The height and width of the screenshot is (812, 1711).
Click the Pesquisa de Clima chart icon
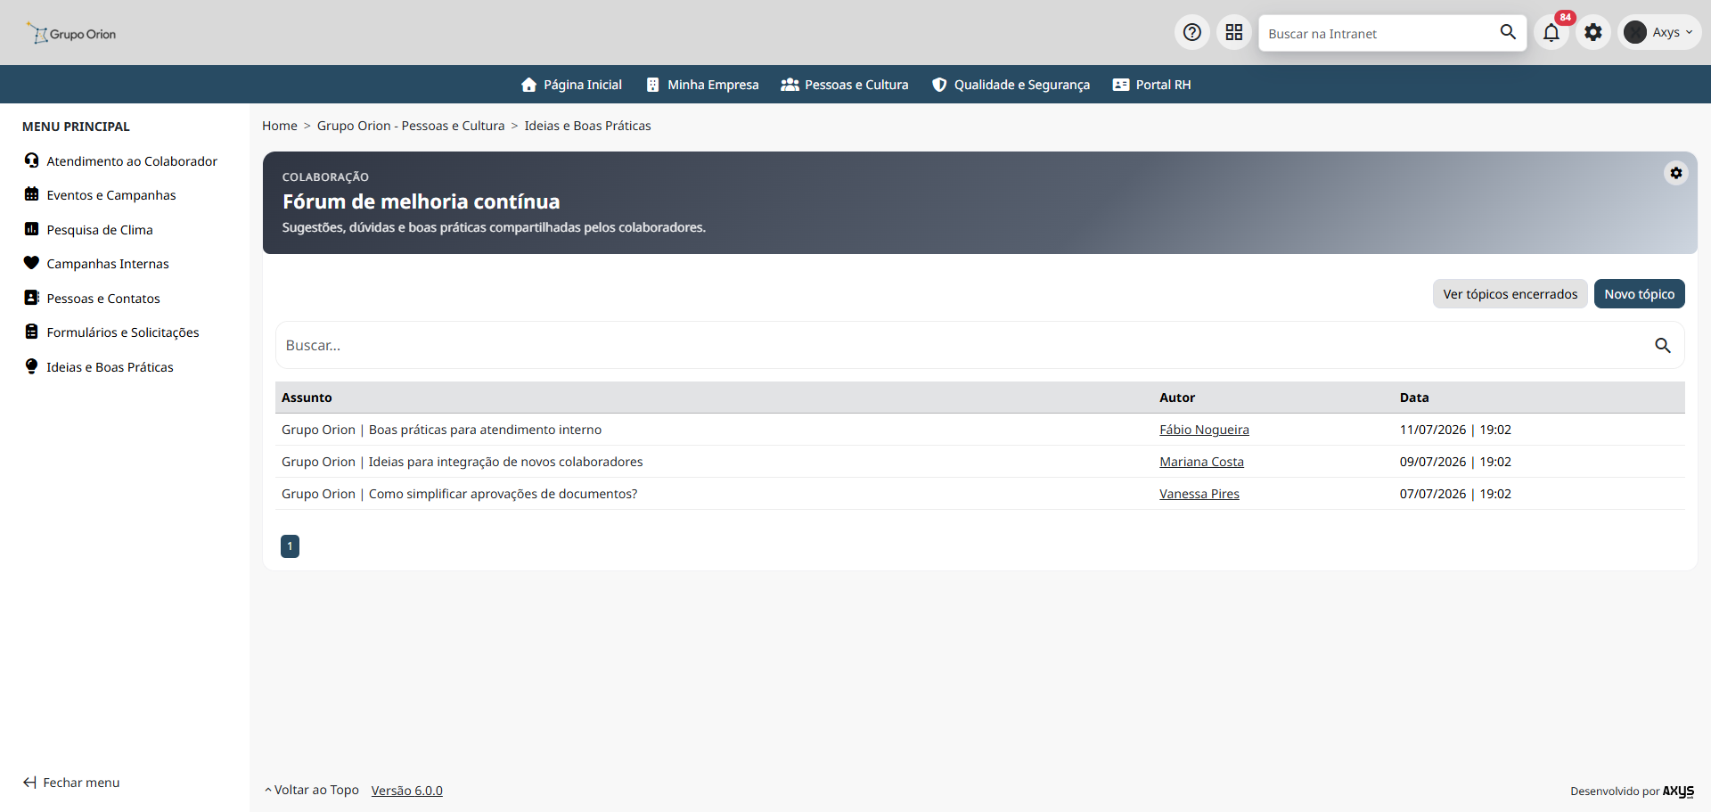pos(32,229)
